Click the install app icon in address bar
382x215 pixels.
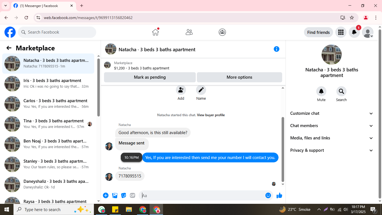coord(343,18)
